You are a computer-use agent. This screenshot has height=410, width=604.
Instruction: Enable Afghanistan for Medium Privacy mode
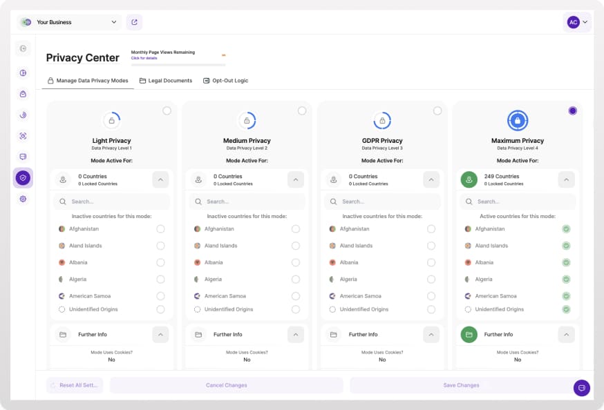coord(296,229)
